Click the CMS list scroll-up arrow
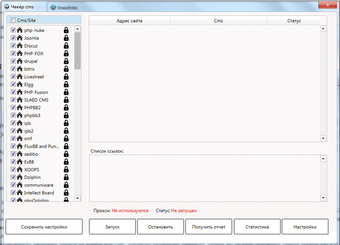 click(78, 29)
